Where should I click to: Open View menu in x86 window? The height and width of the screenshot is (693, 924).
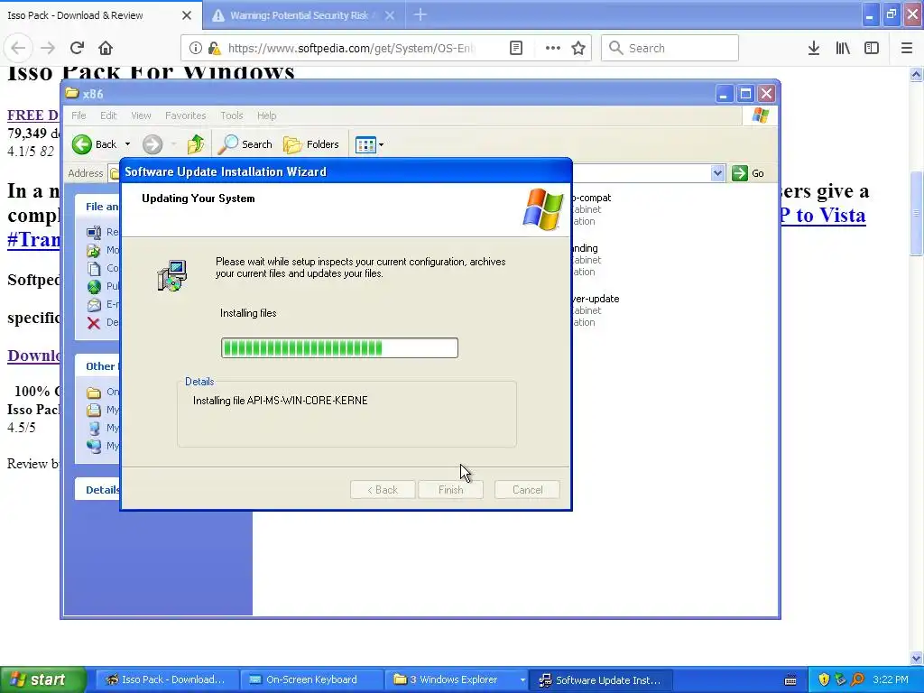point(141,115)
